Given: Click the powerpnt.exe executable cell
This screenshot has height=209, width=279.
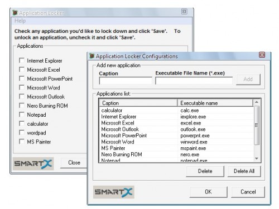Looking at the screenshot, I should point(195,136).
